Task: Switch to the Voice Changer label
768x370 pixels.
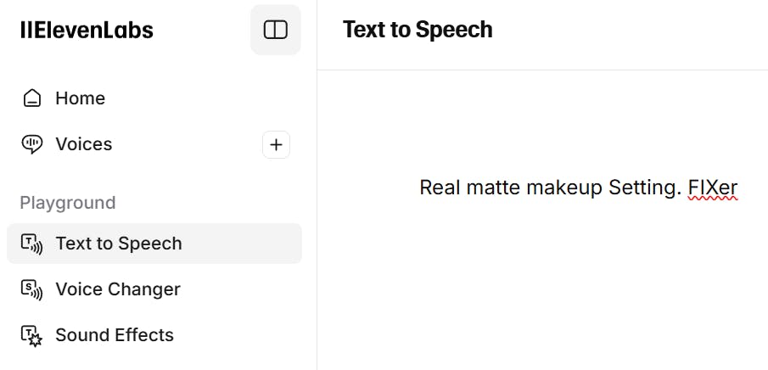Action: click(x=118, y=289)
